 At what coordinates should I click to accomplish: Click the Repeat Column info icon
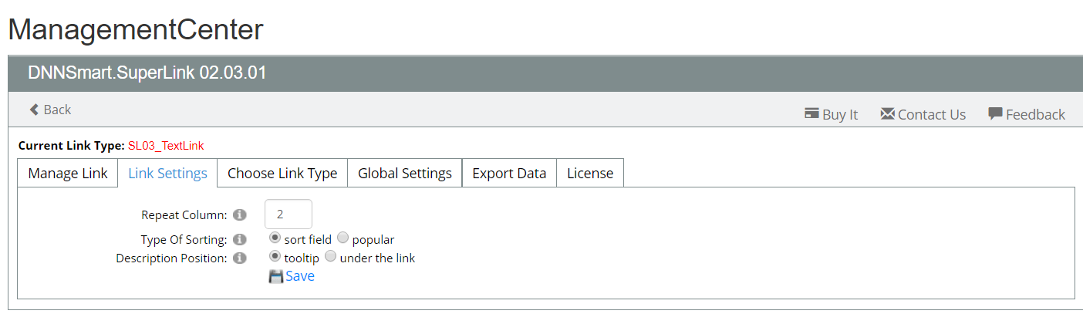click(239, 214)
